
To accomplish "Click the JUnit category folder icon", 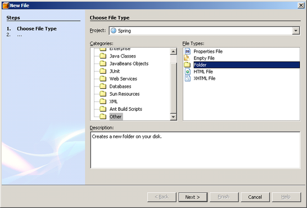I will pyautogui.click(x=103, y=71).
